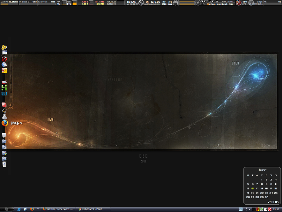282x212 pixels.
Task: Click the Firefox label beside dock
Action: coord(17,123)
